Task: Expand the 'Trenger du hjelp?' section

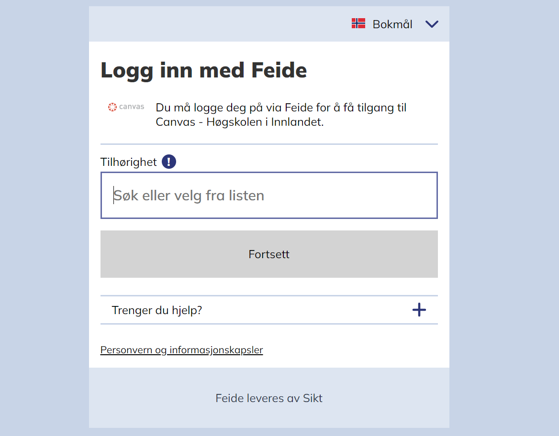Action: tap(157, 310)
